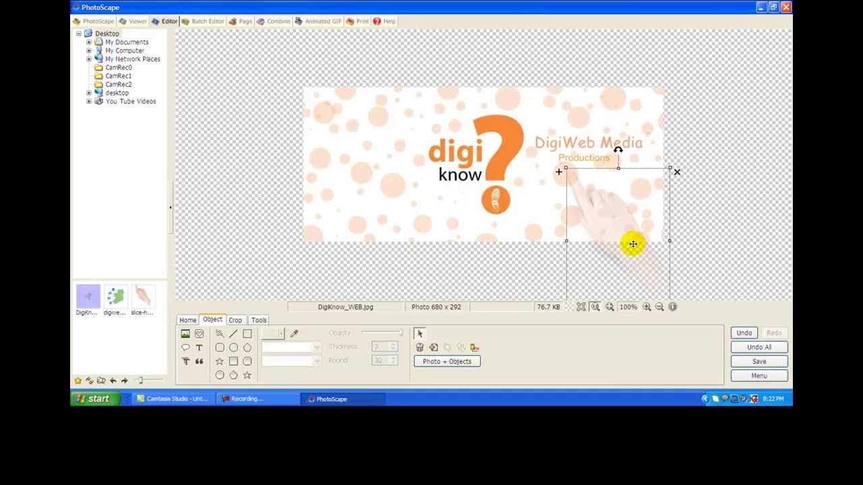Expand the My Computer tree node
The image size is (863, 485).
(x=89, y=51)
